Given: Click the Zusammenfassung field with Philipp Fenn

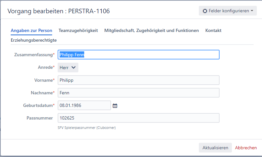Looking at the screenshot, I should 138,55.
